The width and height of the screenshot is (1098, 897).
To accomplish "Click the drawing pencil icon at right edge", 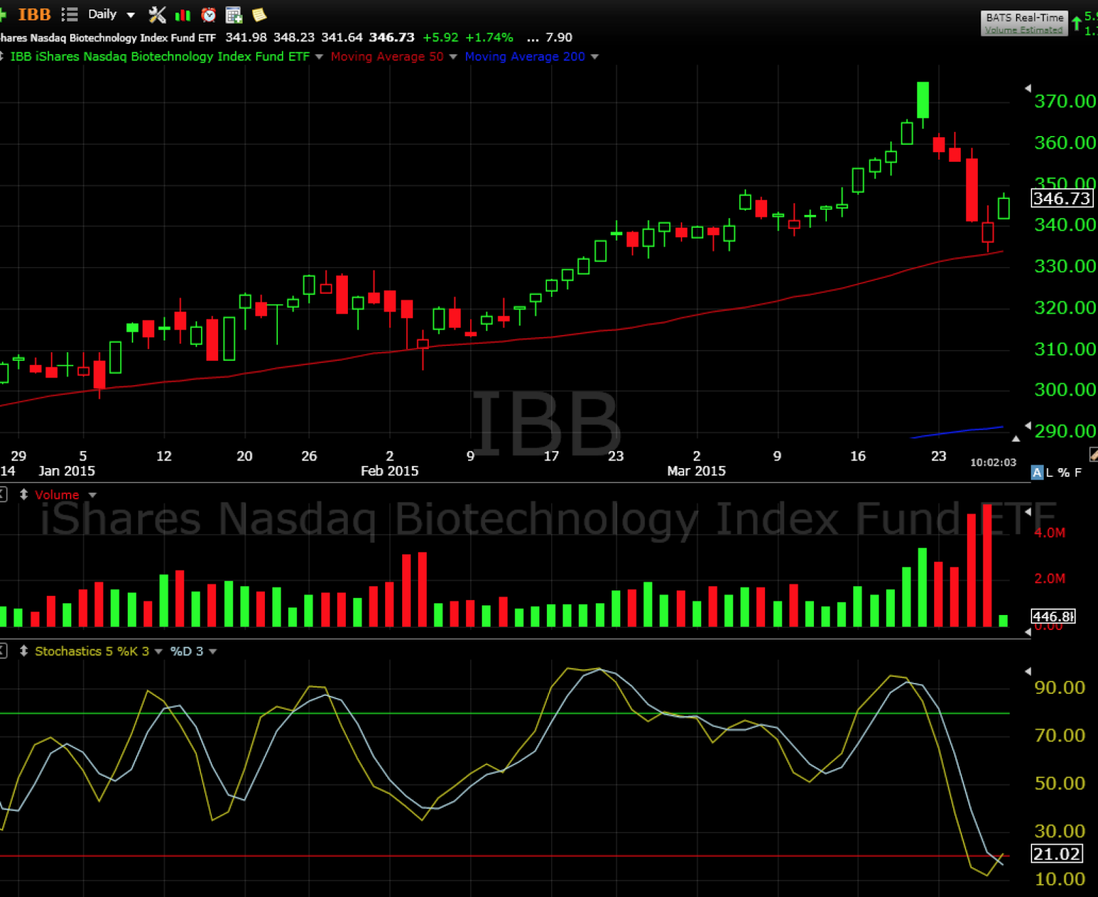I will click(1093, 454).
